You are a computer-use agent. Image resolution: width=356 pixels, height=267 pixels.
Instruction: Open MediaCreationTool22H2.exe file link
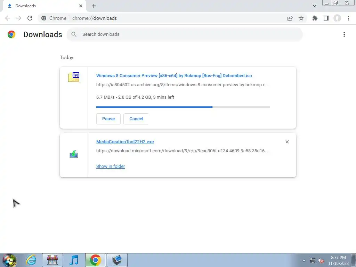125,142
